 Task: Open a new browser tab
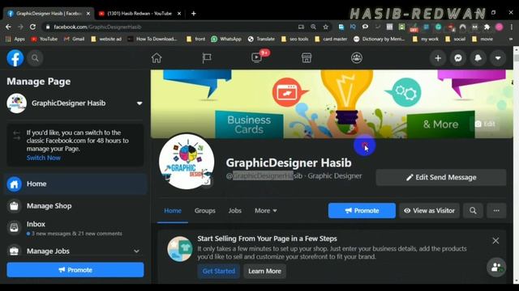pos(194,14)
